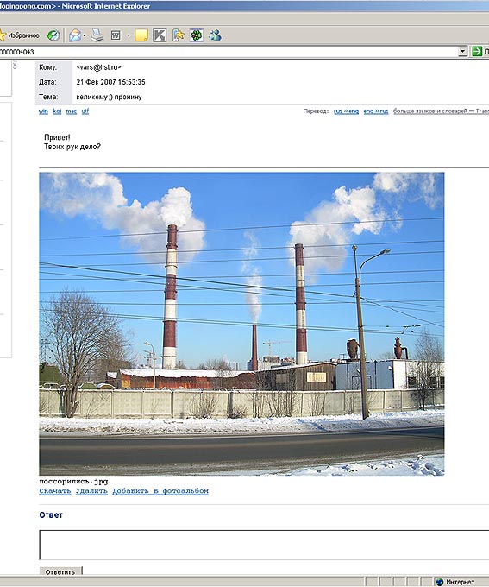Click inside the Ответ reply text box
The height and width of the screenshot is (587, 489).
(264, 545)
